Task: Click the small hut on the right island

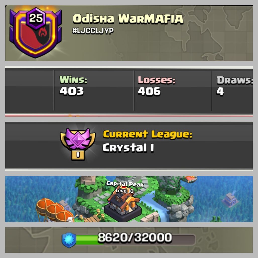Action: [x=230, y=200]
